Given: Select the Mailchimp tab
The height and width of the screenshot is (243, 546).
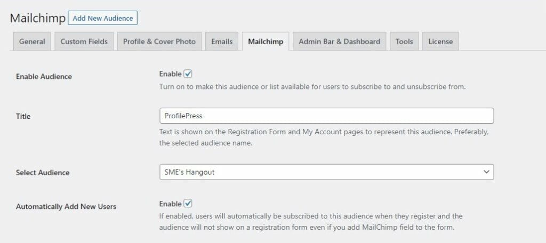Looking at the screenshot, I should (x=266, y=42).
